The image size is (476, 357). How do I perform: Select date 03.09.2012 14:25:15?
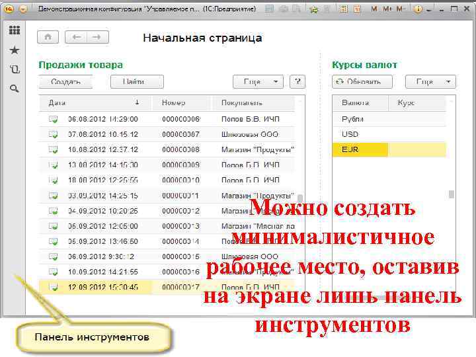(x=103, y=196)
